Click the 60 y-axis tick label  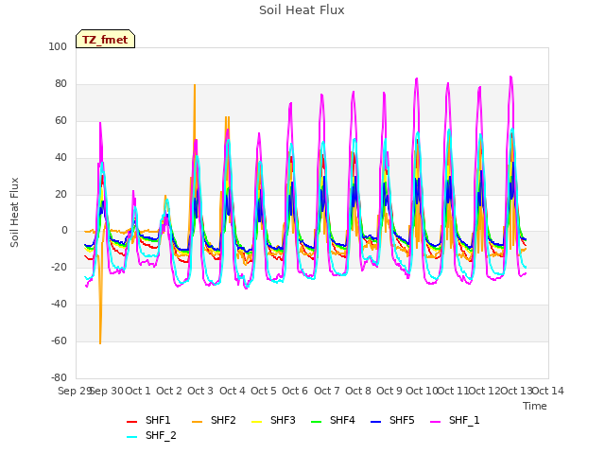(60, 120)
